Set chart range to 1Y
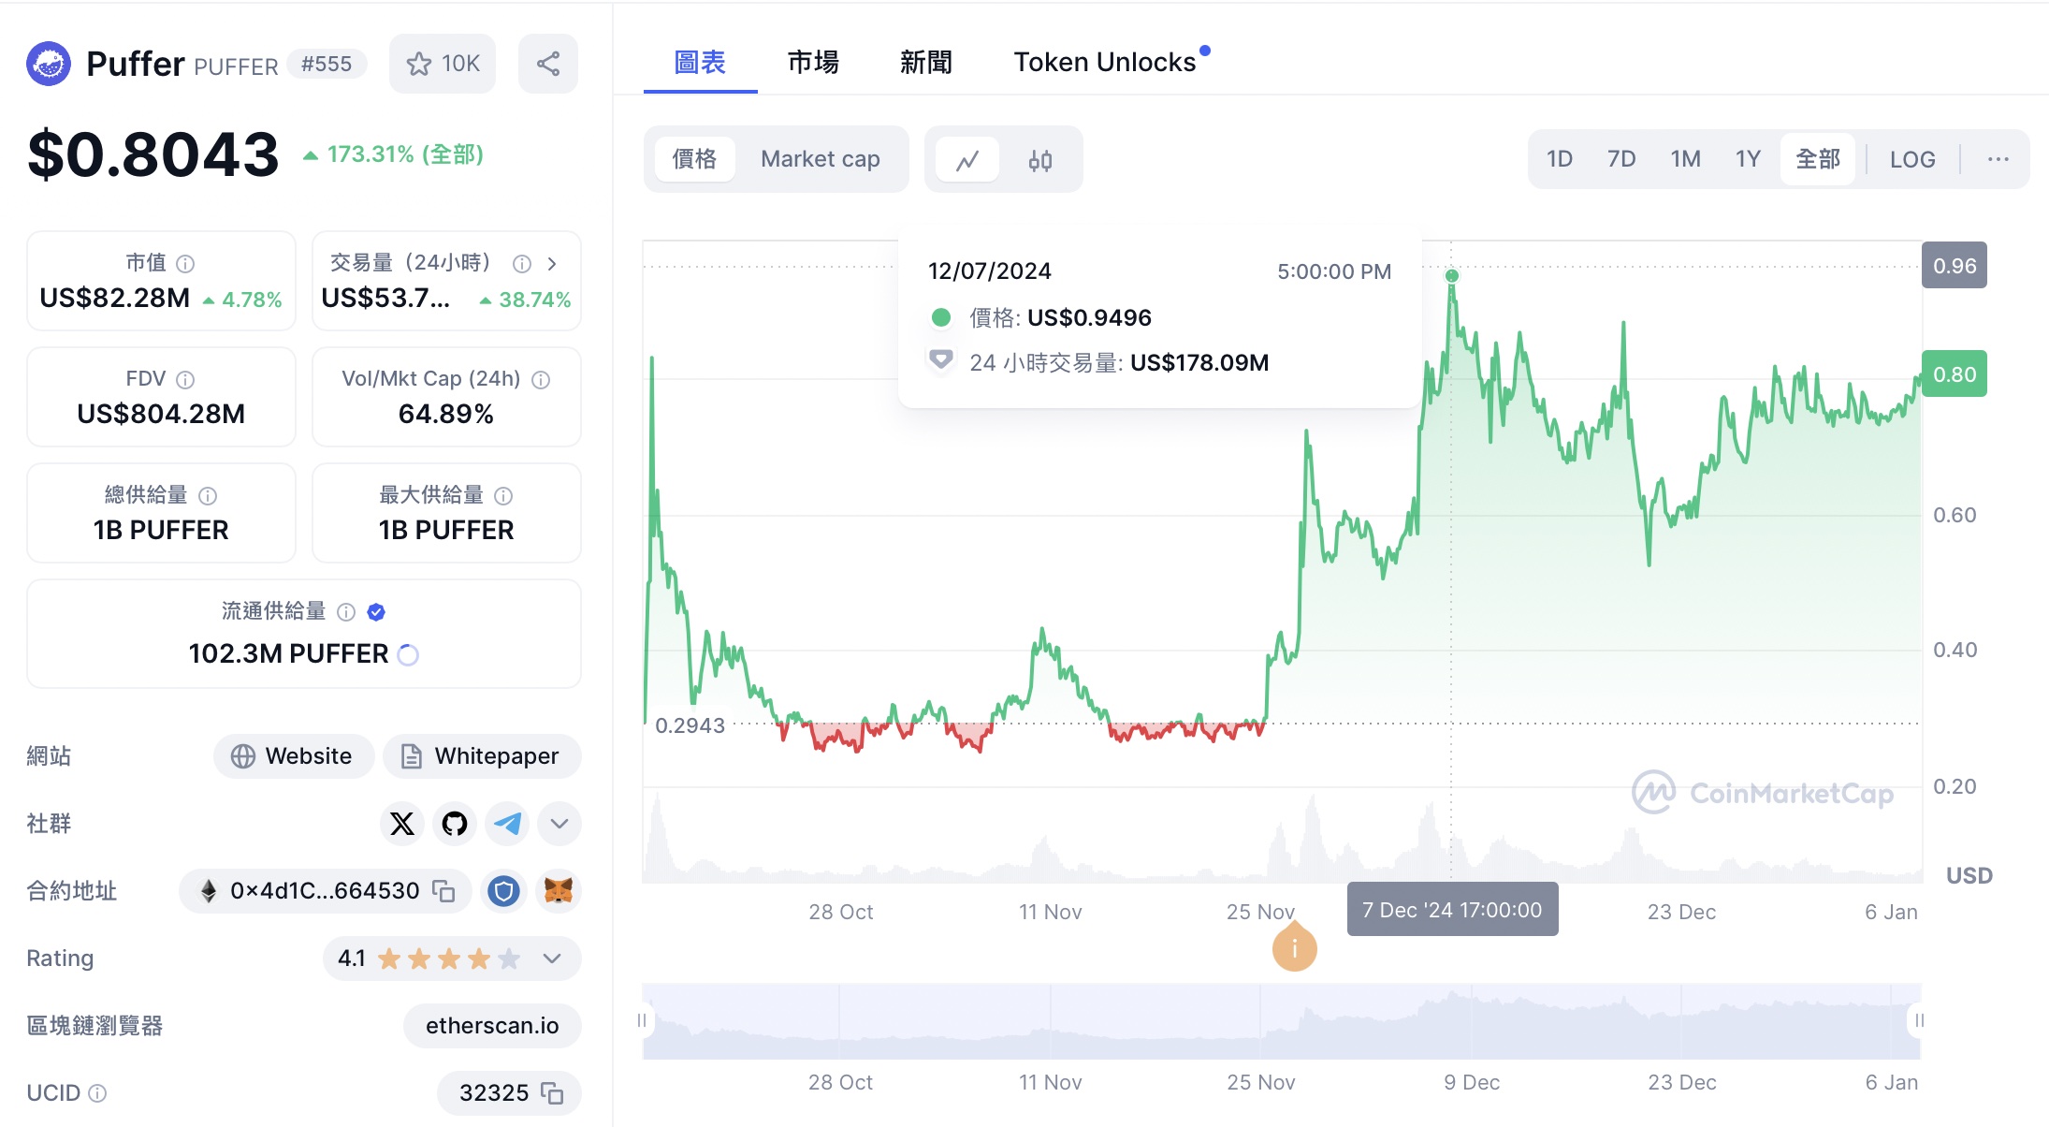Screen dimensions: 2049x1127 pos(1749,159)
